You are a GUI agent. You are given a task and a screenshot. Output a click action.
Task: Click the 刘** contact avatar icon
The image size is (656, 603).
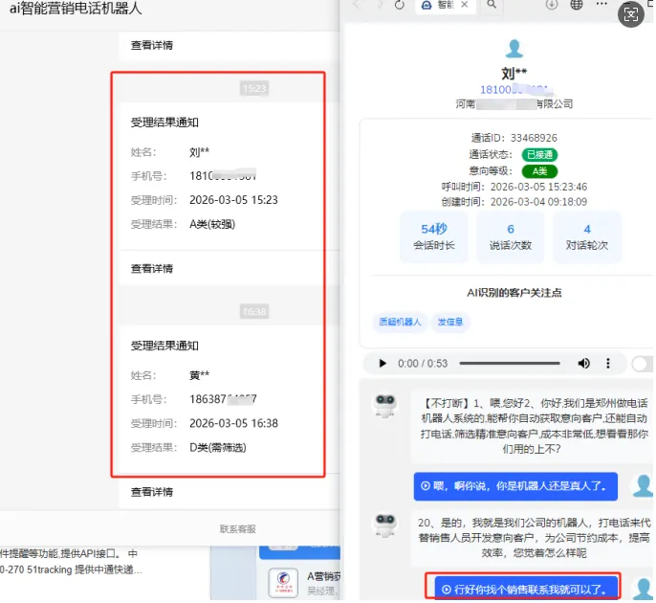[514, 49]
